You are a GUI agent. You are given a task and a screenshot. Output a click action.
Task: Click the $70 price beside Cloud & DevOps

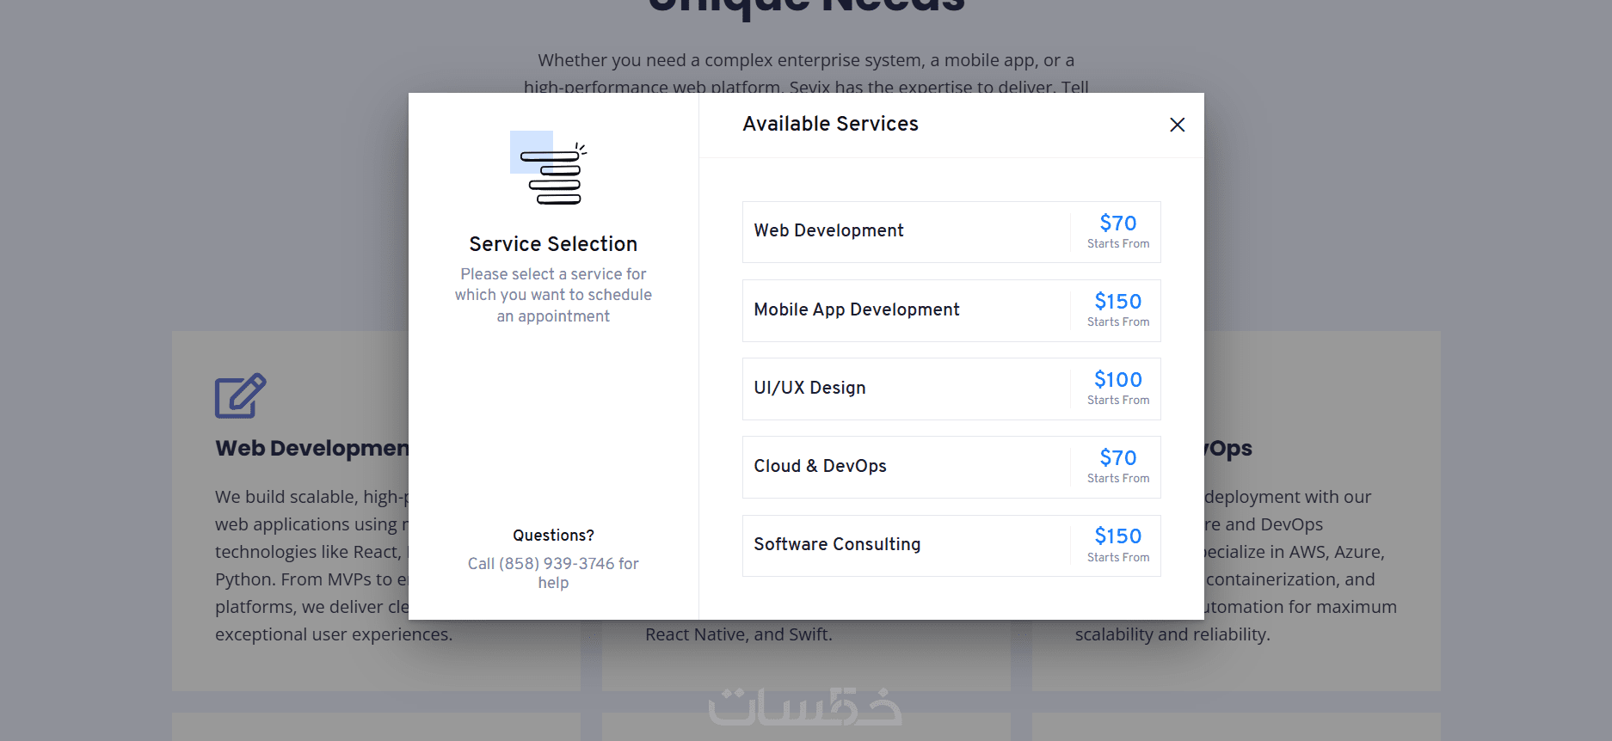pos(1117,458)
